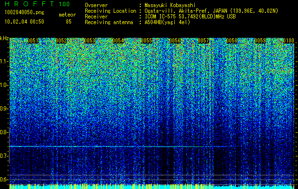Click the meteor count 85

69,22
